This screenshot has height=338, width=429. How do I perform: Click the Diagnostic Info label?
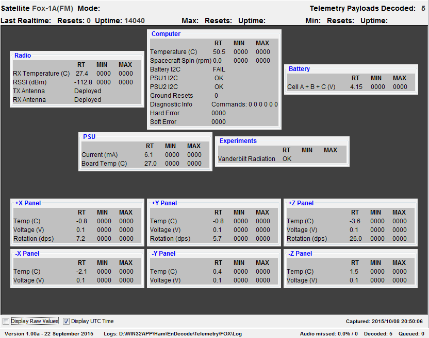(171, 104)
